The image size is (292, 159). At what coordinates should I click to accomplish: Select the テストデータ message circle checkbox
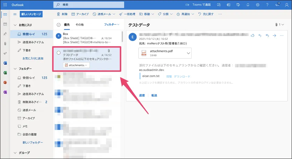tap(59, 53)
